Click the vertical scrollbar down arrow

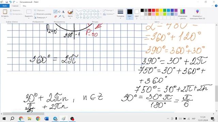click(x=217, y=111)
